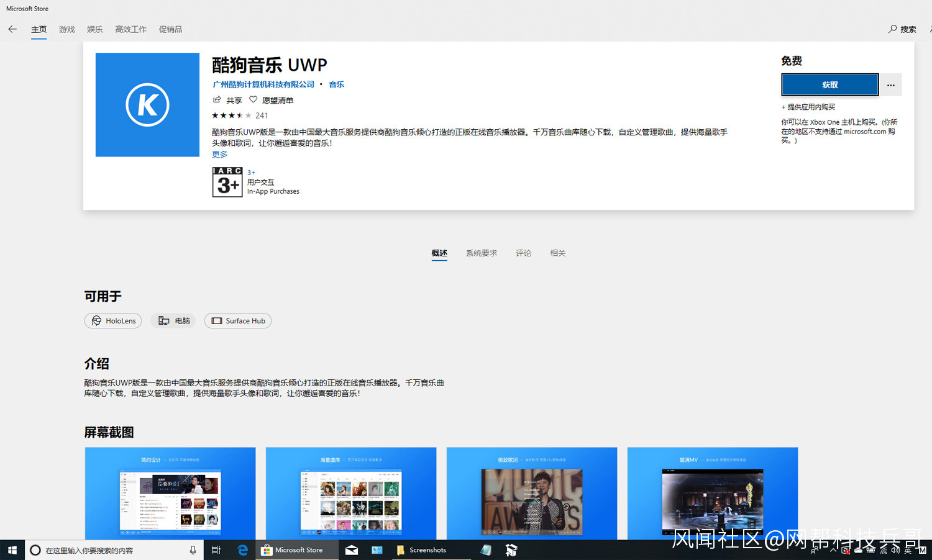Open the 超清MV screenshot thumbnail
The image size is (932, 560).
point(713,494)
